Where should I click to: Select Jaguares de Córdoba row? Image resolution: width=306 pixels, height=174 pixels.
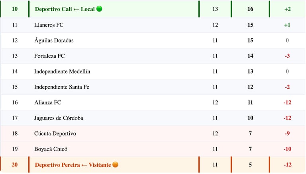point(59,118)
